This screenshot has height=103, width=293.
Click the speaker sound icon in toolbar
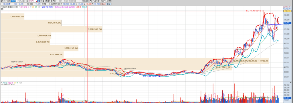23,1
